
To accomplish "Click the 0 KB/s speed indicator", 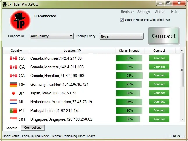I will click(x=175, y=136).
